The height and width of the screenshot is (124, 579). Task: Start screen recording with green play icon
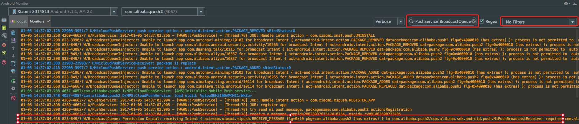click(4, 28)
